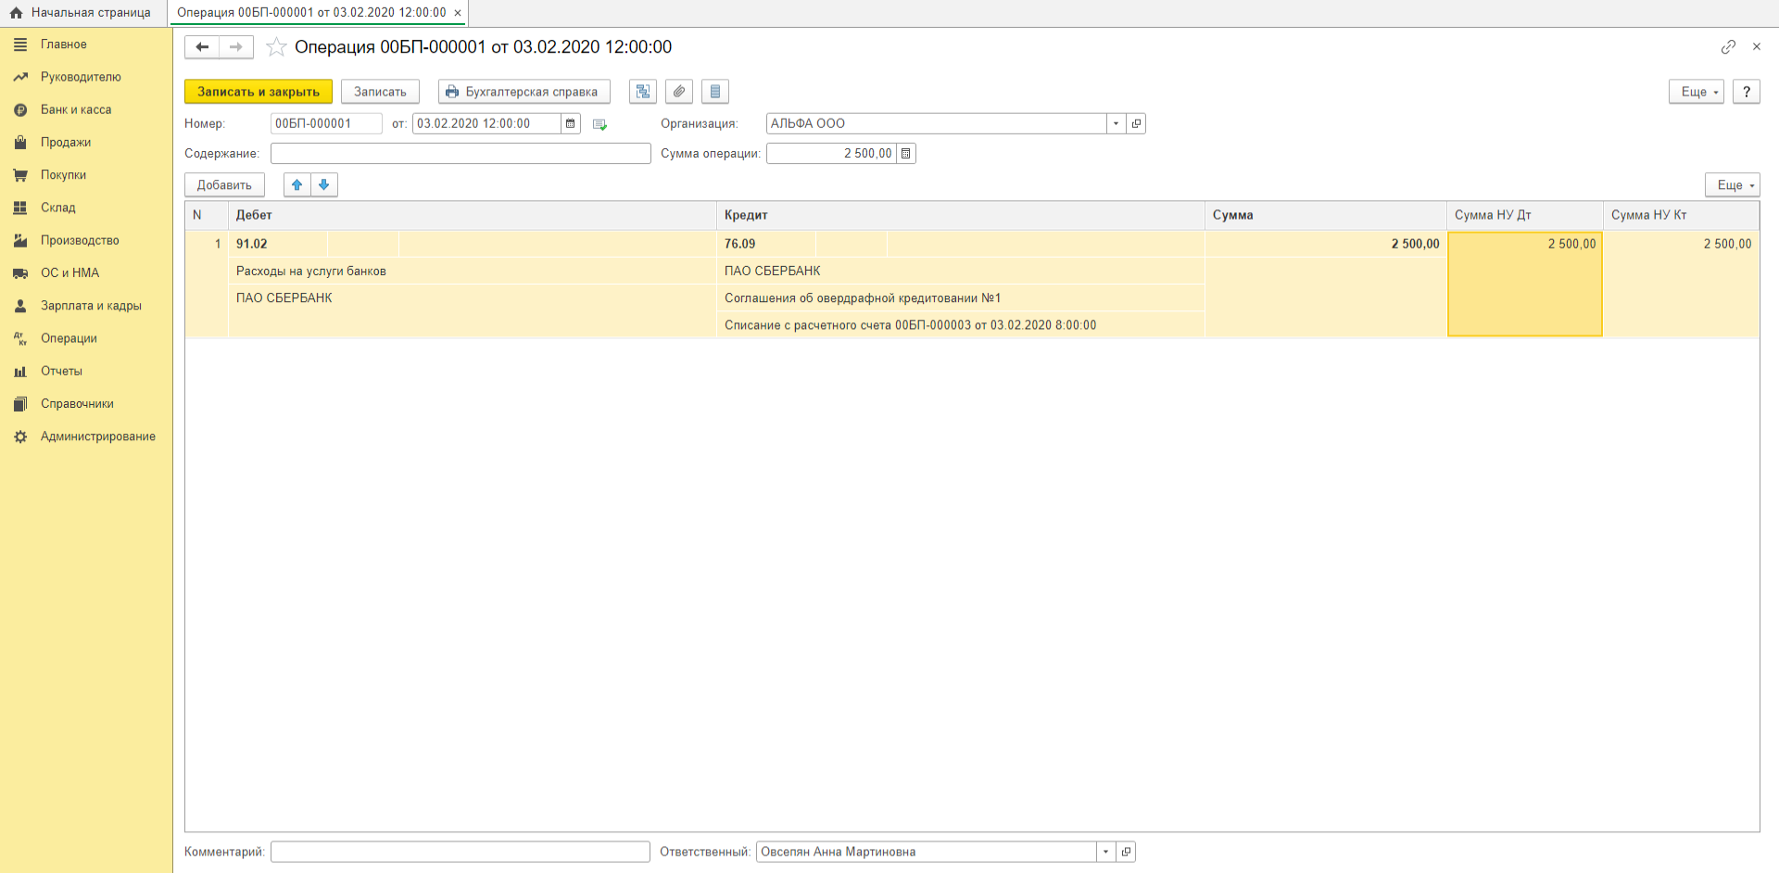
Task: Open Руководителю section in sidebar
Action: 81,77
